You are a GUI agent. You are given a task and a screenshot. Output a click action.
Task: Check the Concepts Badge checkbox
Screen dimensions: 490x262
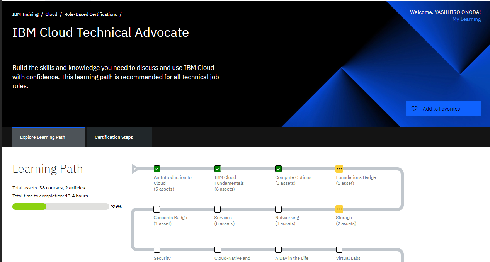(x=157, y=209)
